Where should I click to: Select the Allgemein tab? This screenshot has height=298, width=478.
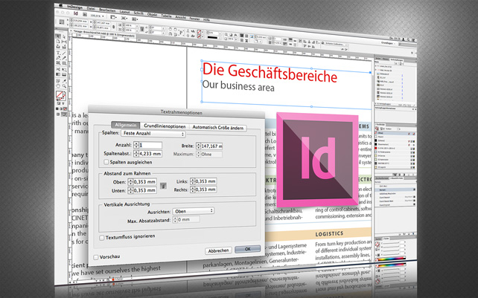coord(126,125)
